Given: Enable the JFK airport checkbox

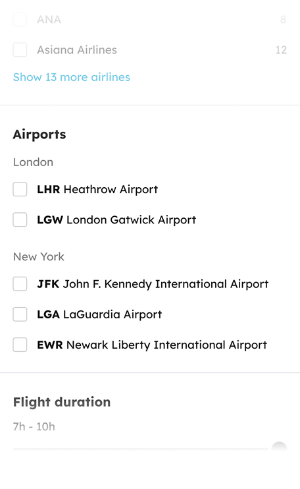Looking at the screenshot, I should pos(20,284).
